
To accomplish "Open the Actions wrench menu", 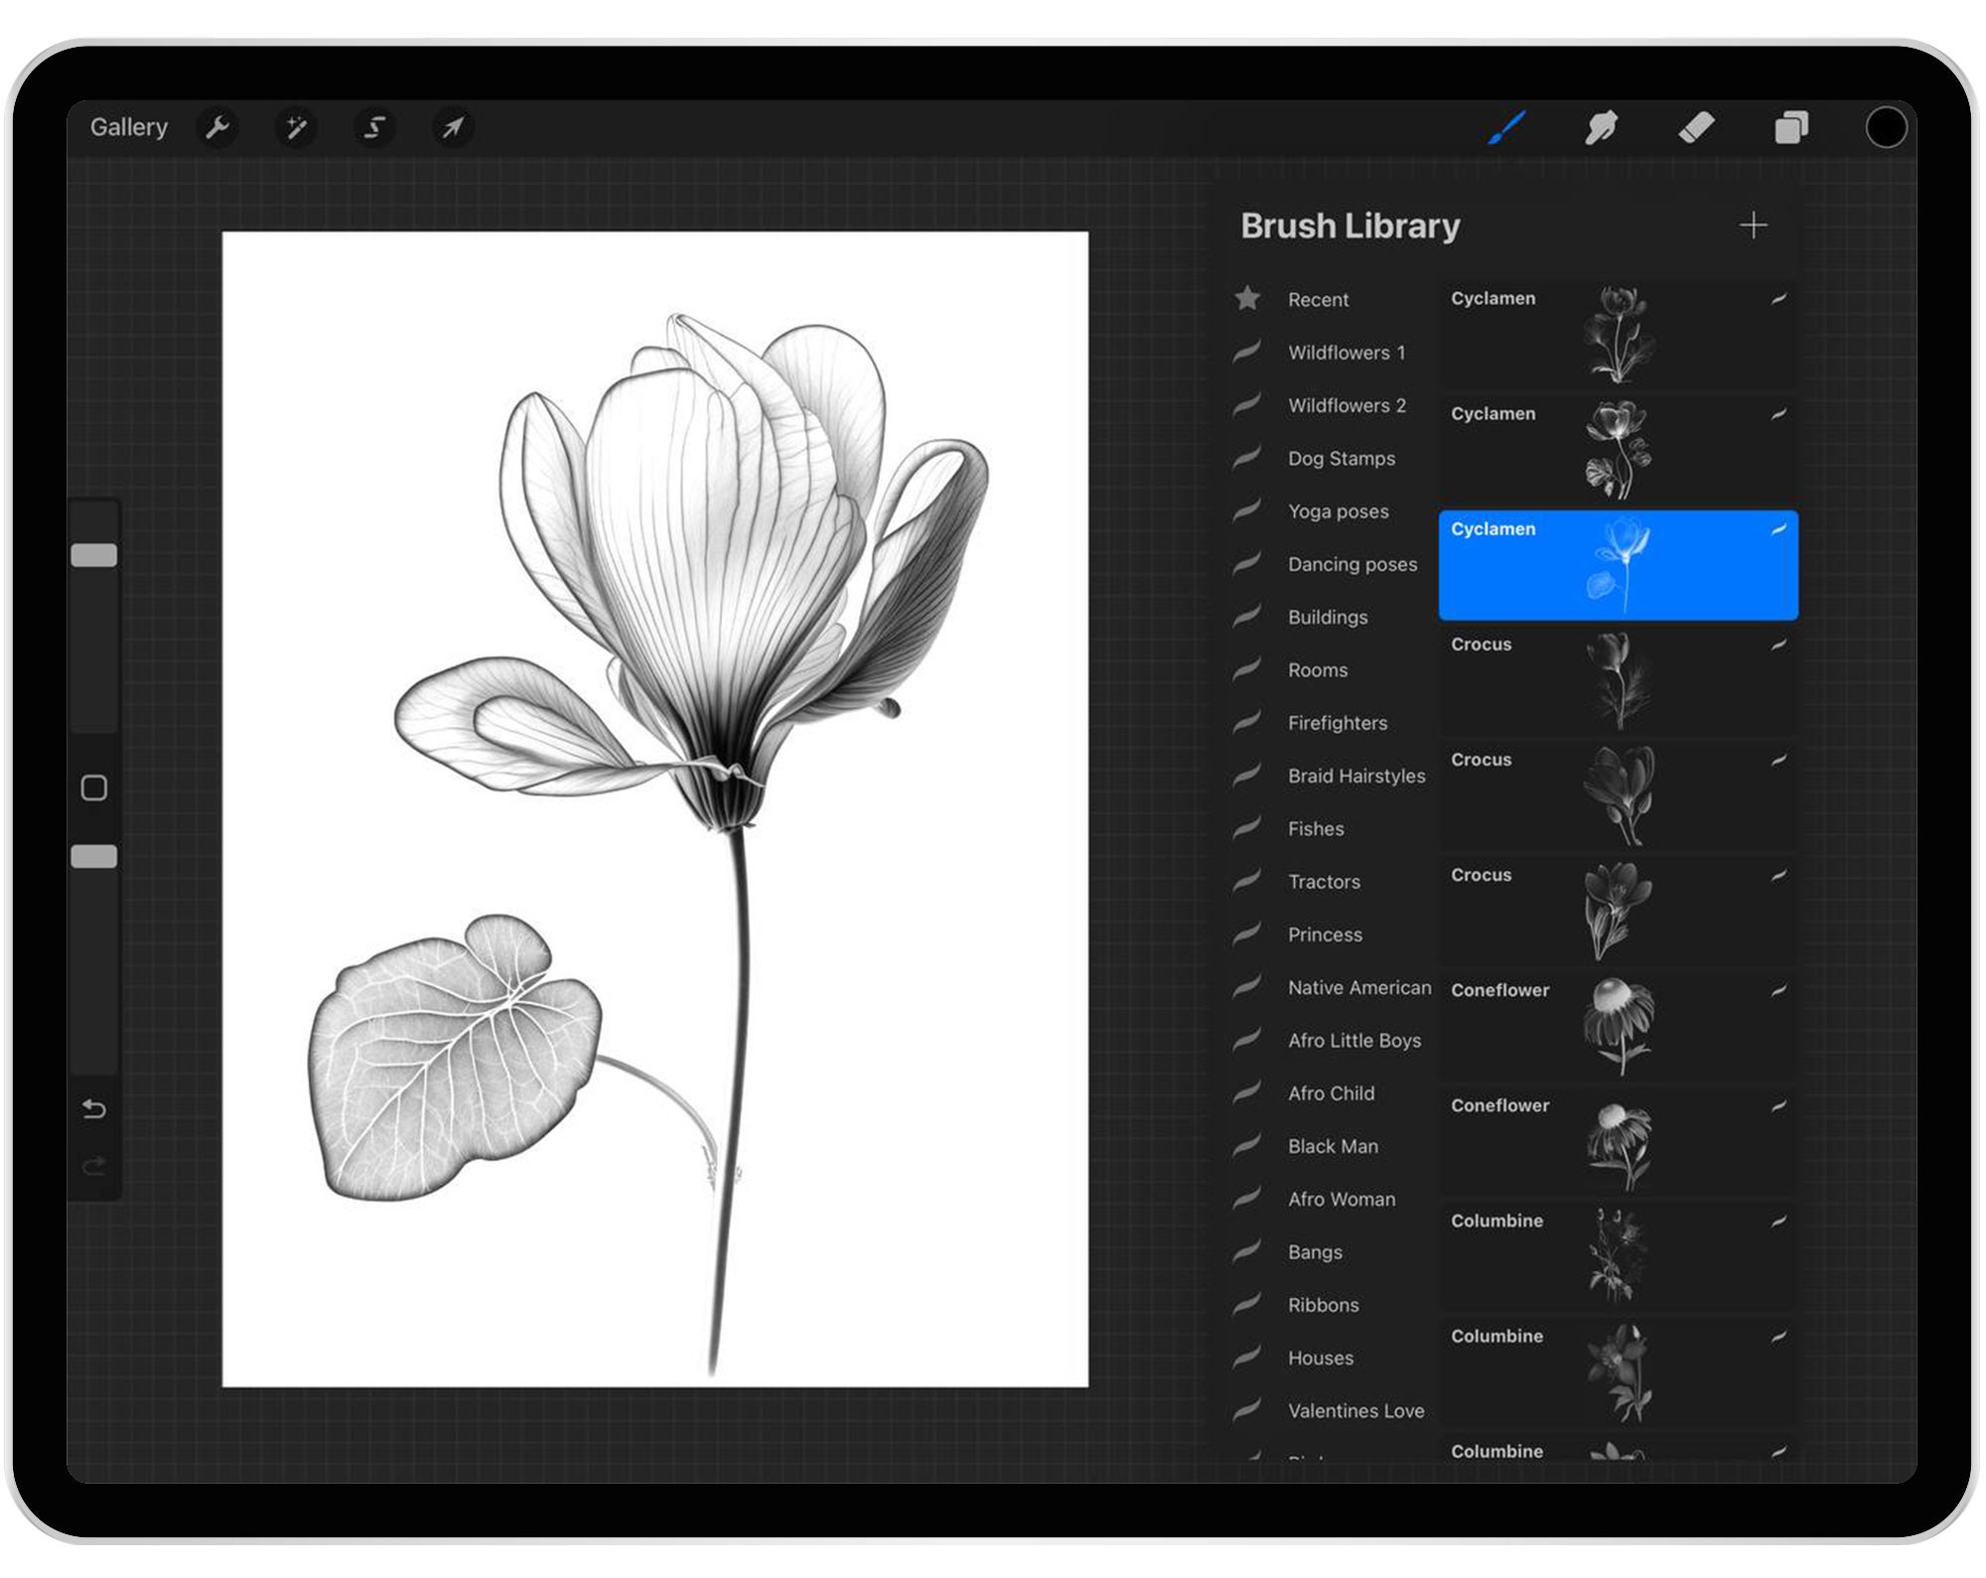I will click(217, 127).
